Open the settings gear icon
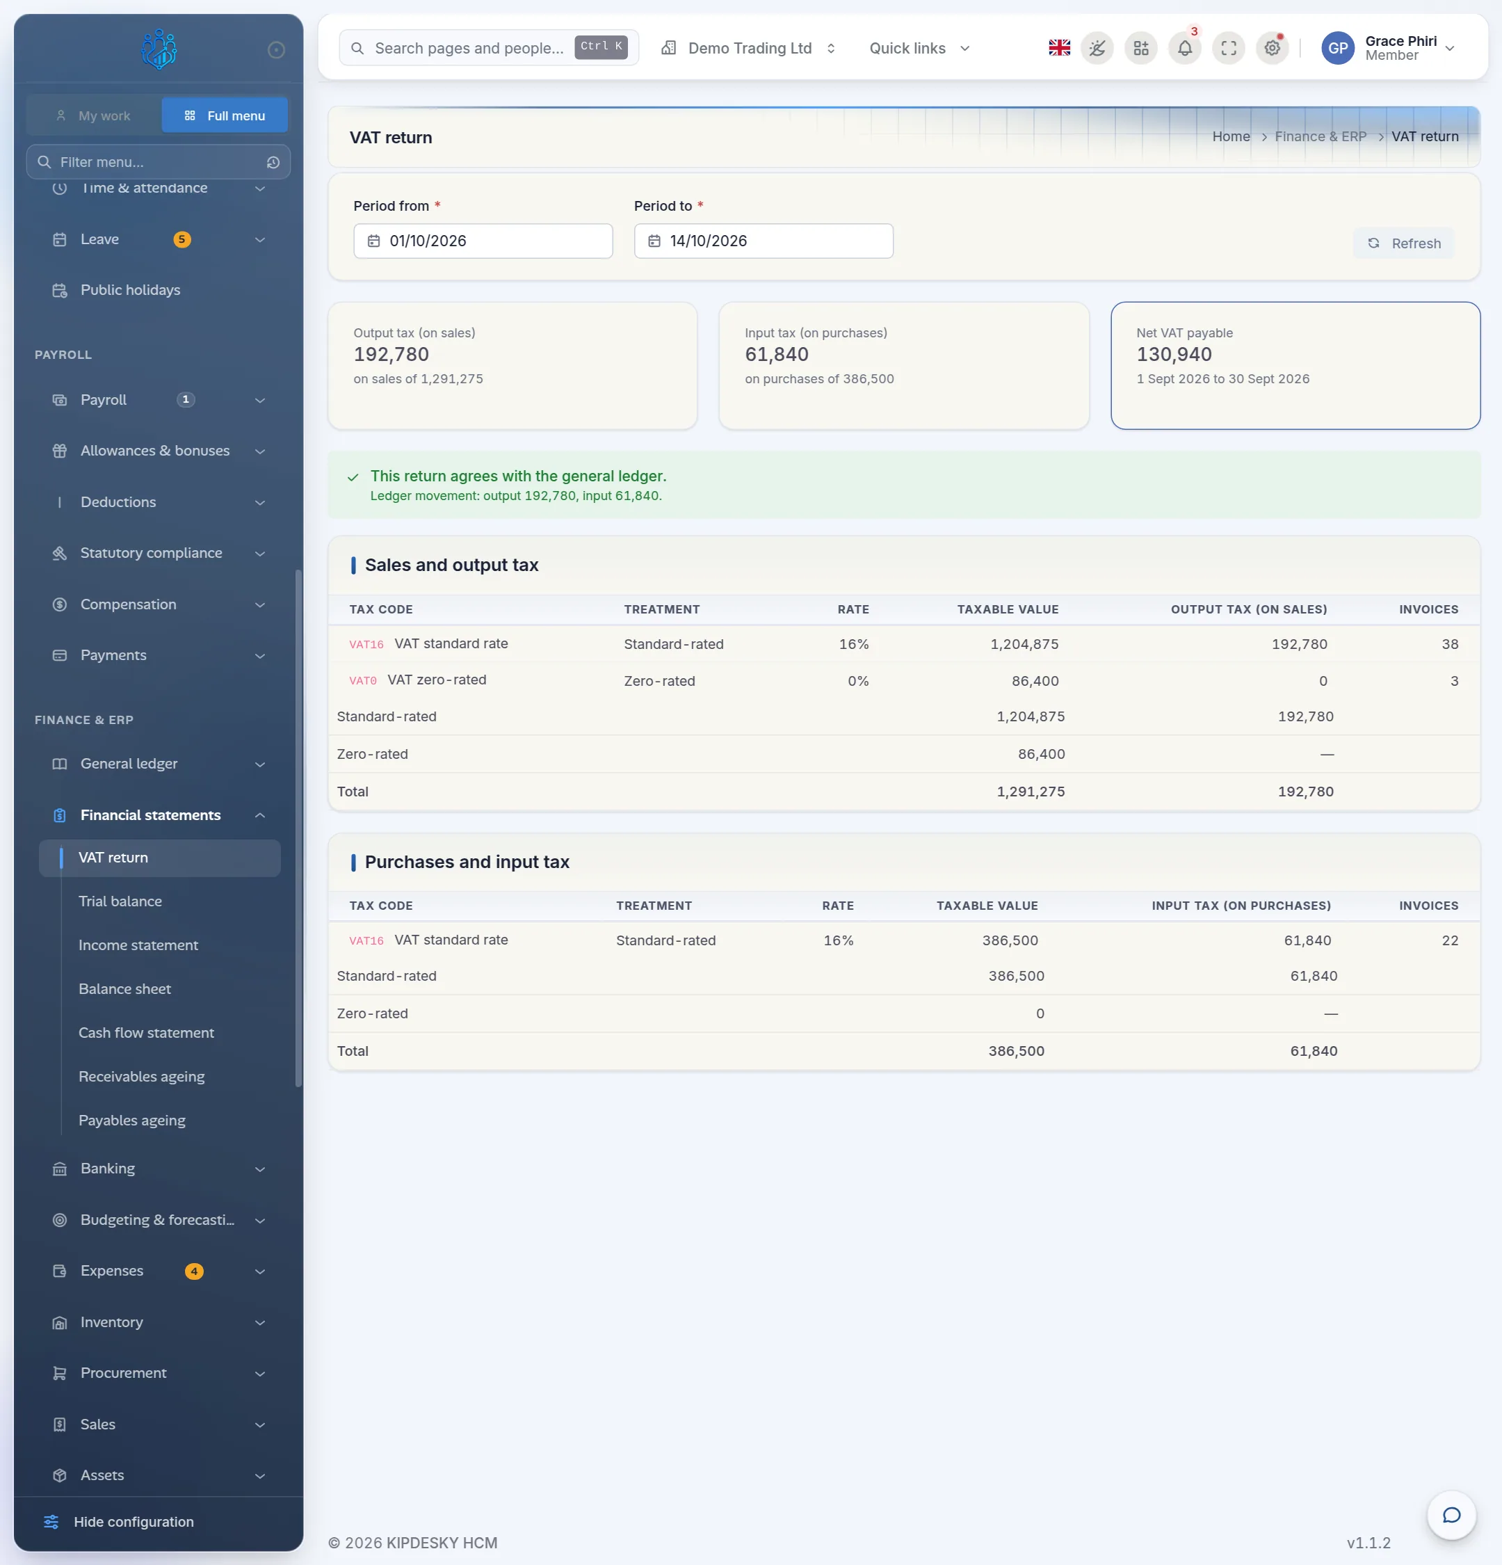Screen dimensions: 1502x1565 pos(1272,48)
